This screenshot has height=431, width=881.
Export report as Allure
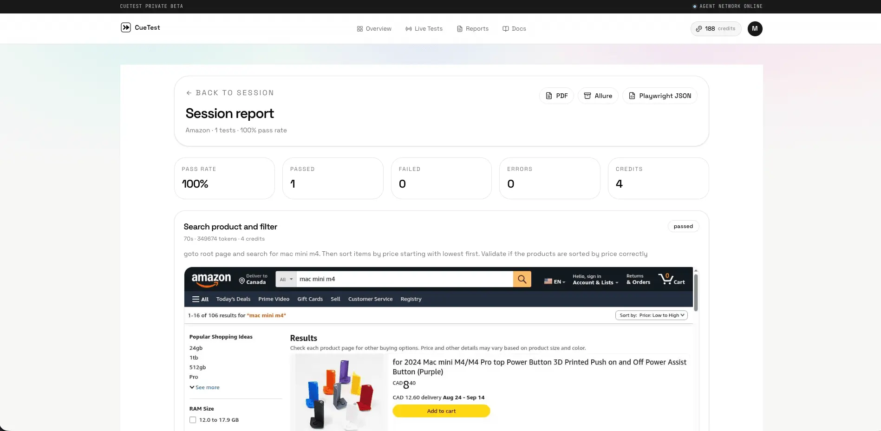(598, 96)
